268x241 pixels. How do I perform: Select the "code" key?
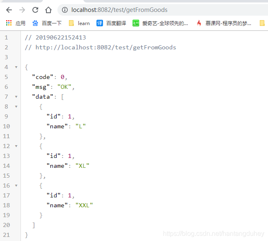pyautogui.click(x=43, y=77)
